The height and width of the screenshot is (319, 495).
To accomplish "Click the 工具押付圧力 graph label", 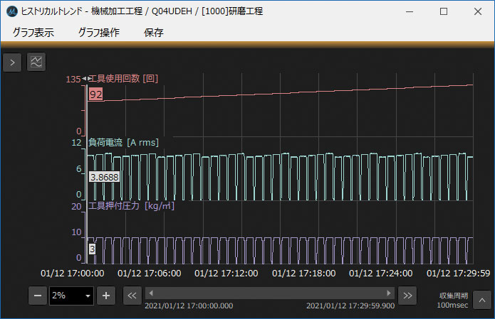I will (x=131, y=206).
